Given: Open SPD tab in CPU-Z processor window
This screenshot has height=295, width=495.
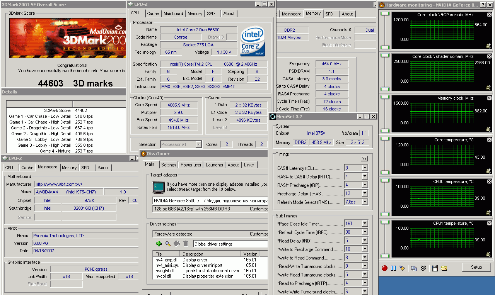Looking at the screenshot, I should coord(211,14).
